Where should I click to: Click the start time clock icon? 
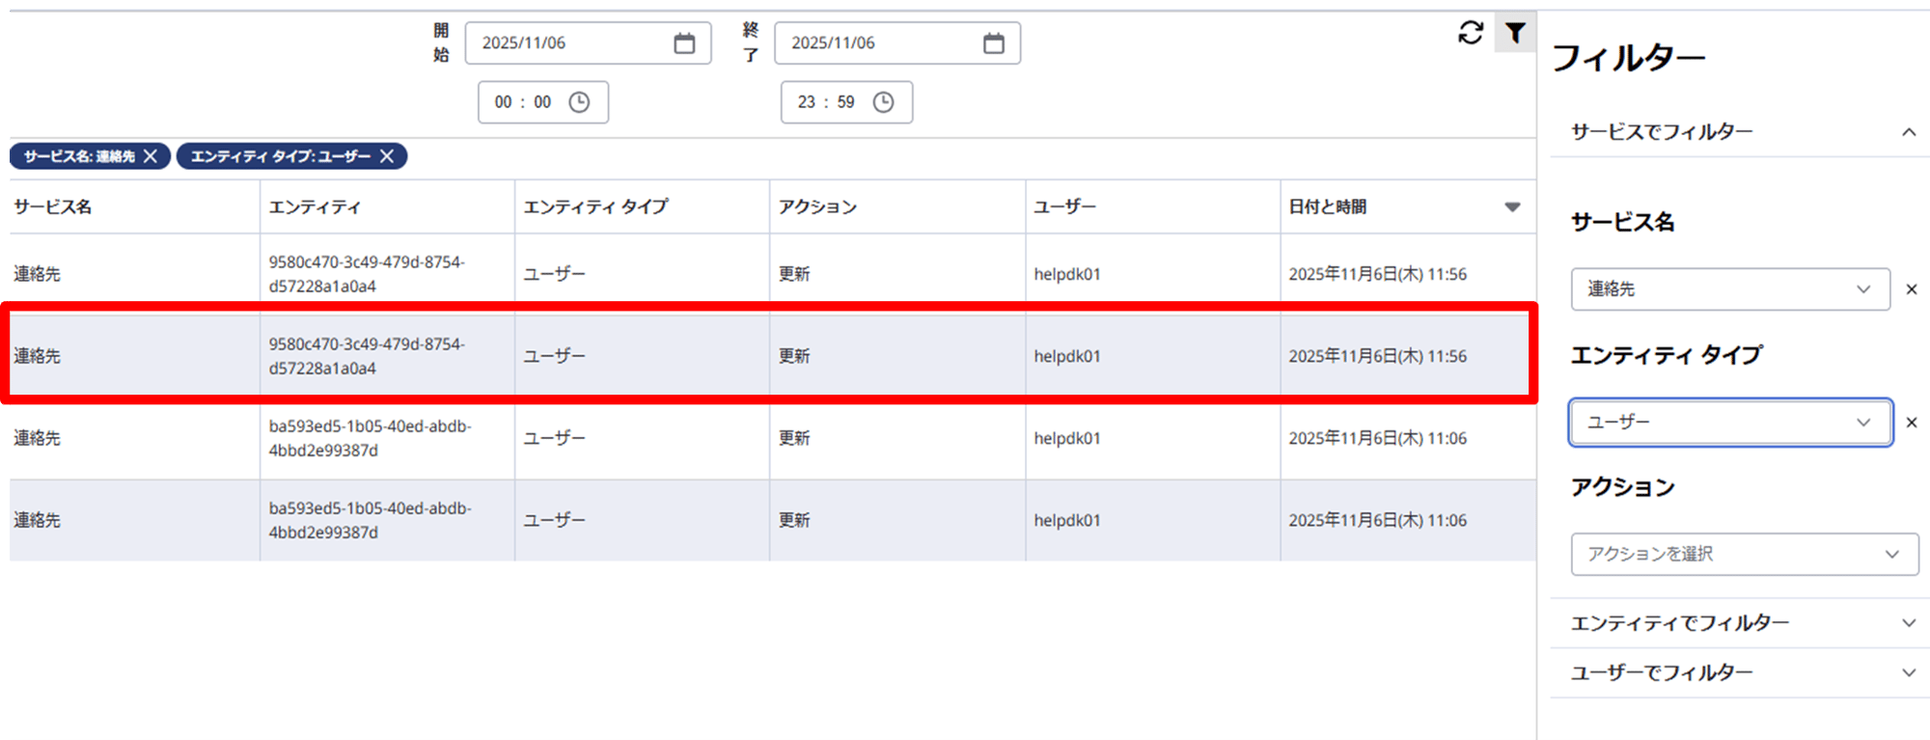tap(579, 102)
